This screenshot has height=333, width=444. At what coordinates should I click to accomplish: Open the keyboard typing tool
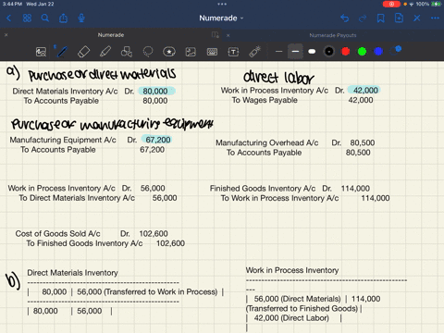[x=212, y=52]
